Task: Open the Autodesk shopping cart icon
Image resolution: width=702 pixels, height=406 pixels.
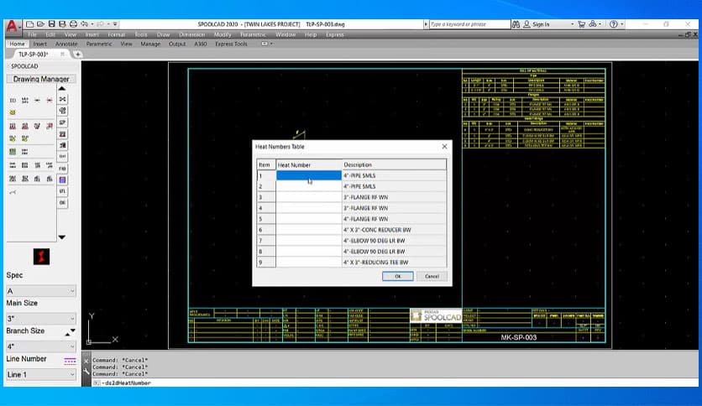Action: (x=581, y=24)
